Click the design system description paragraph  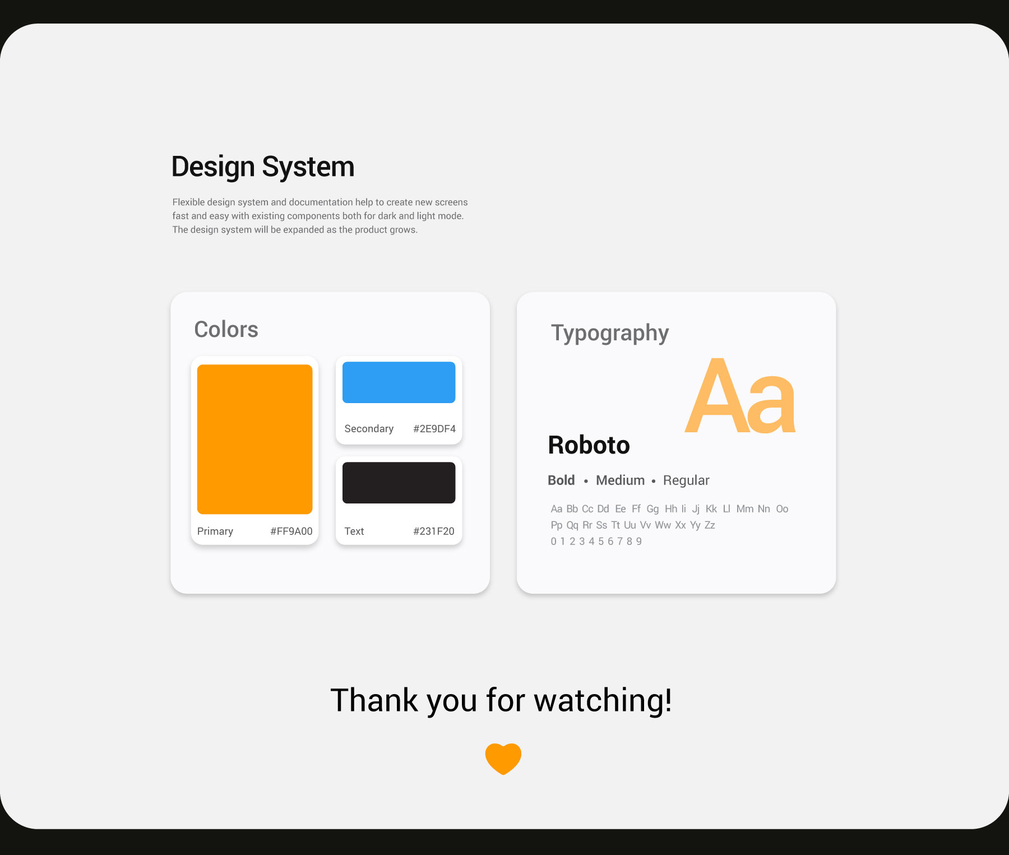pyautogui.click(x=320, y=216)
